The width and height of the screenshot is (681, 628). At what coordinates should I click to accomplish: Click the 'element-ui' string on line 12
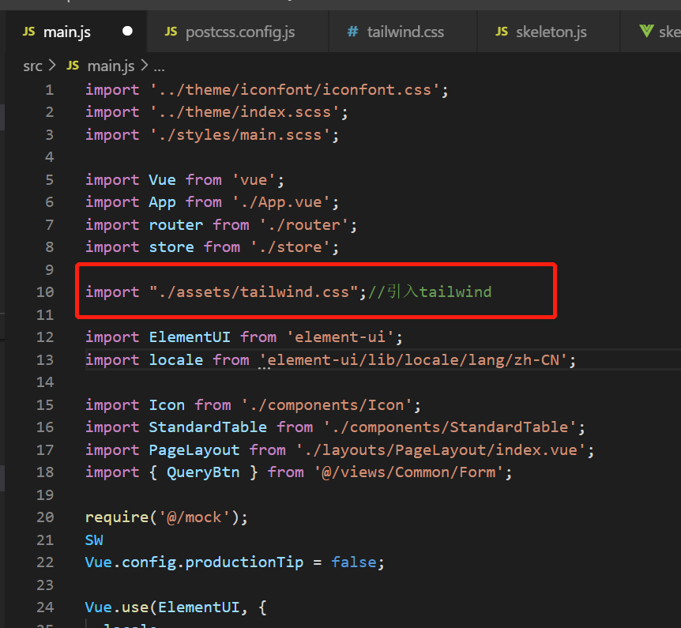[x=340, y=337]
